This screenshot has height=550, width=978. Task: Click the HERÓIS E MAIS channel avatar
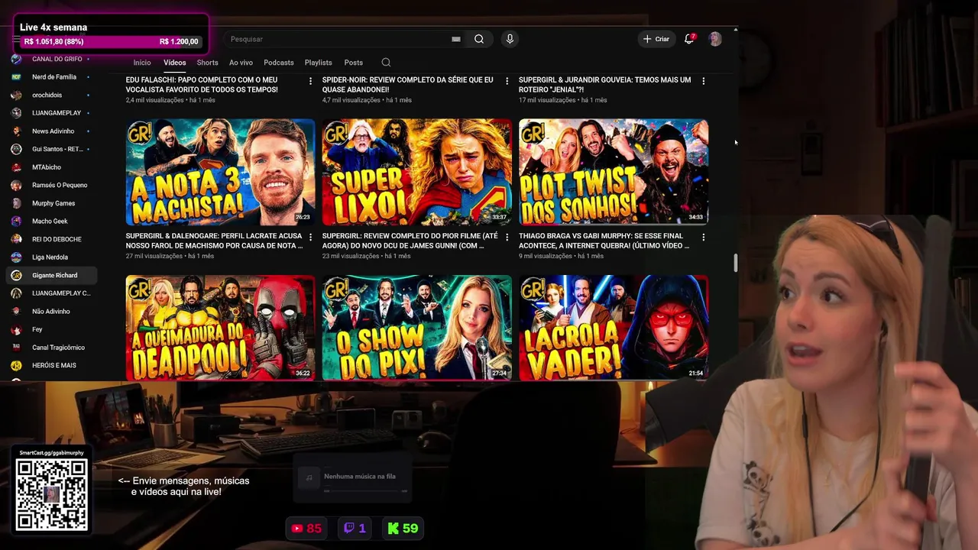click(16, 365)
